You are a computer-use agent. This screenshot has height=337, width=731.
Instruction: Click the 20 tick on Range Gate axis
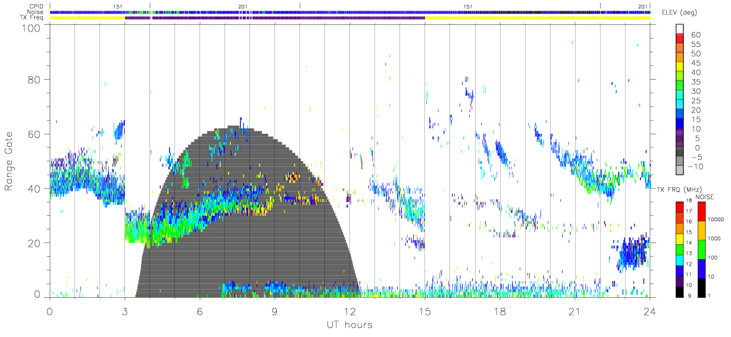pos(33,244)
